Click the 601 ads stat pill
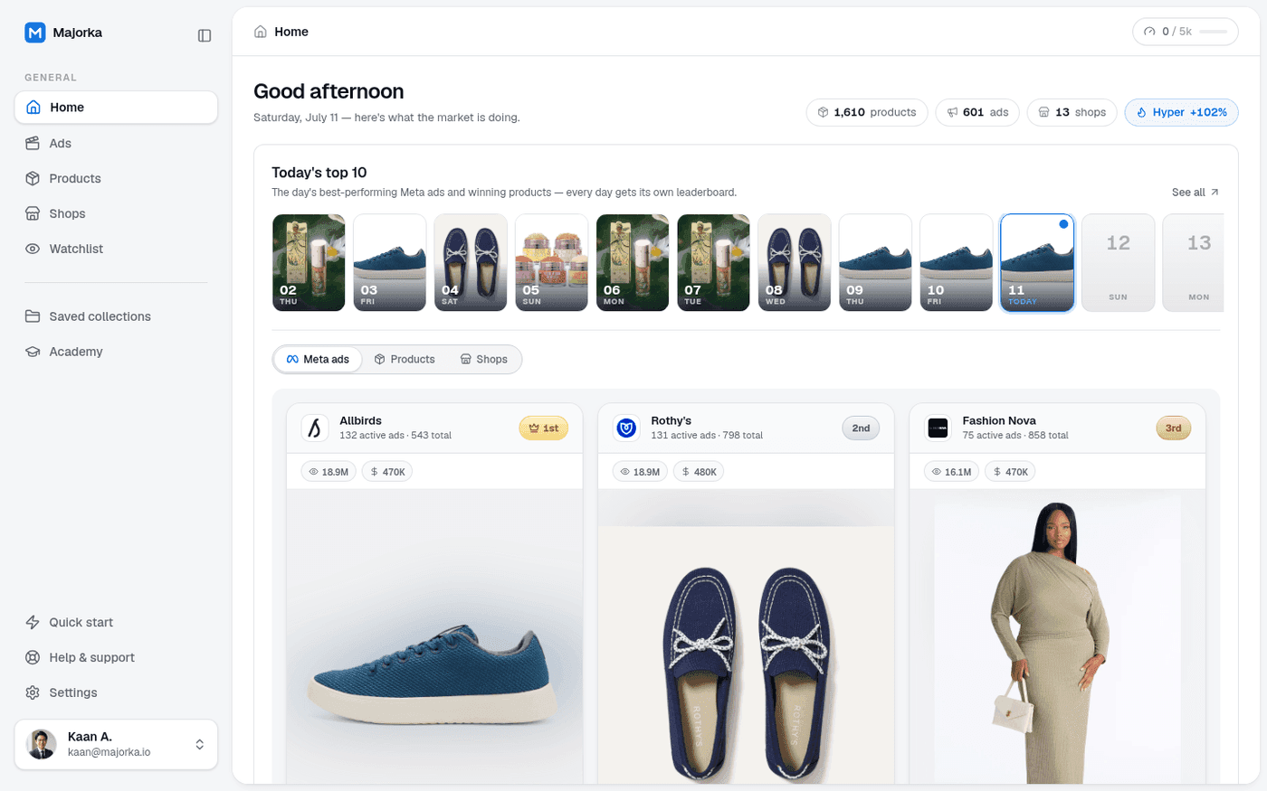This screenshot has width=1267, height=791. pos(977,112)
